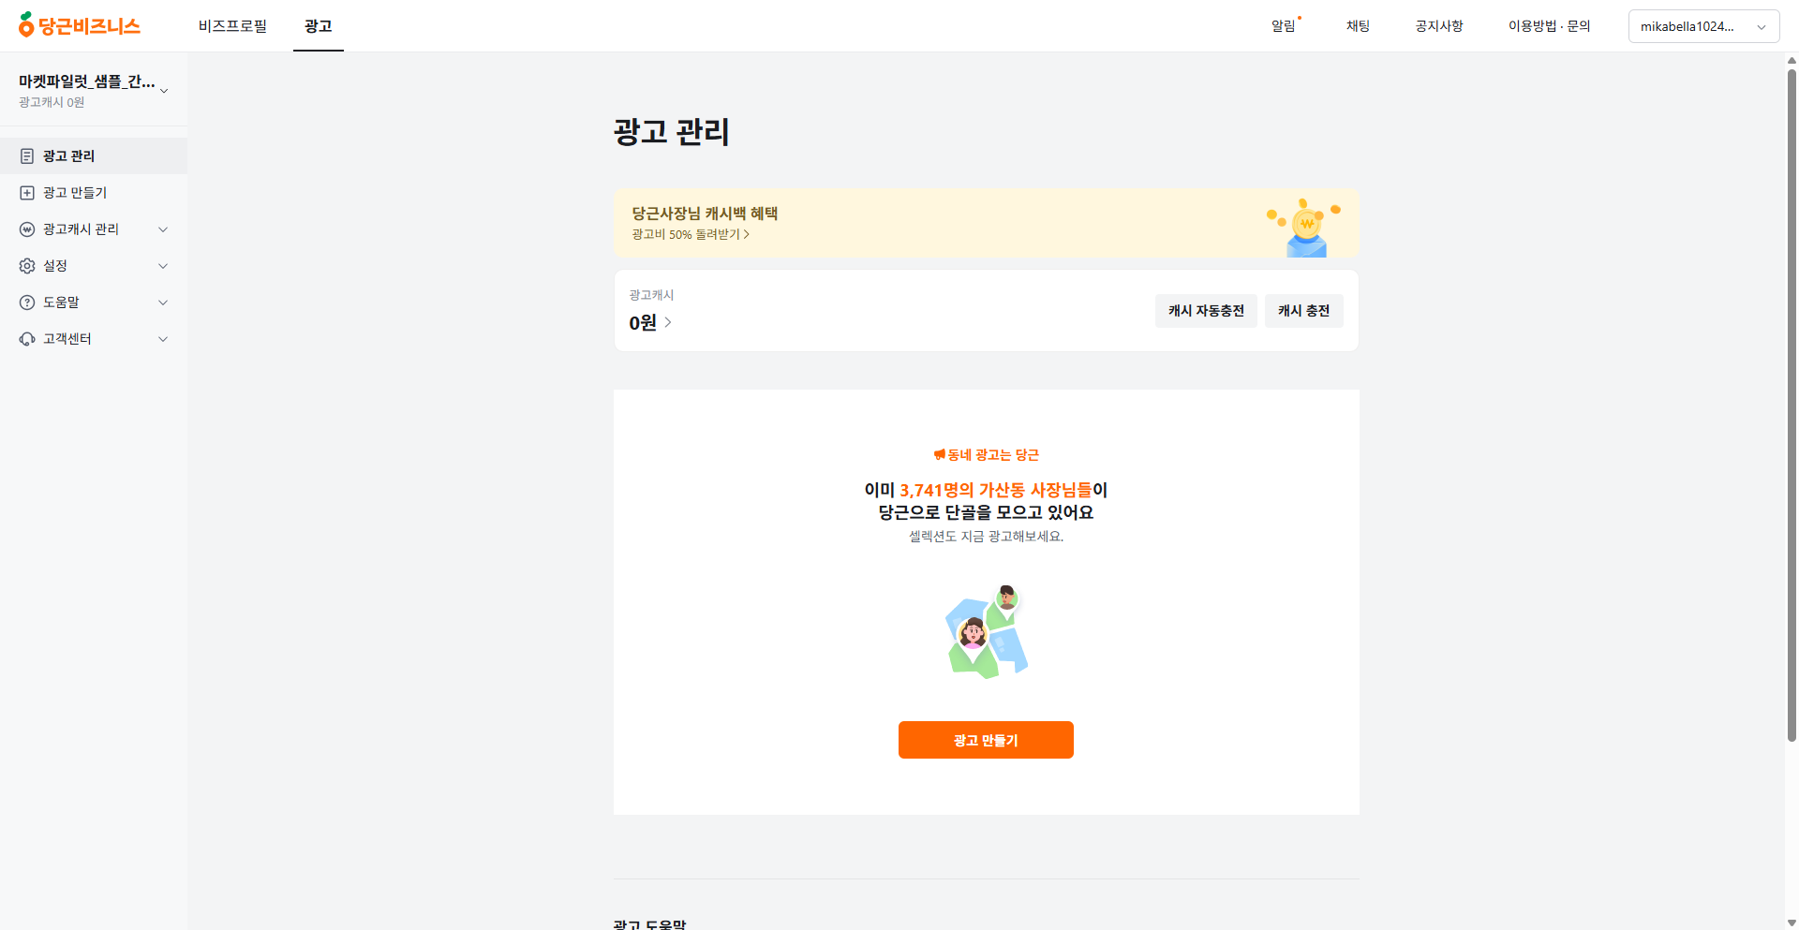The width and height of the screenshot is (1799, 930).
Task: Click the 고객센터 headset icon
Action: [x=27, y=339]
